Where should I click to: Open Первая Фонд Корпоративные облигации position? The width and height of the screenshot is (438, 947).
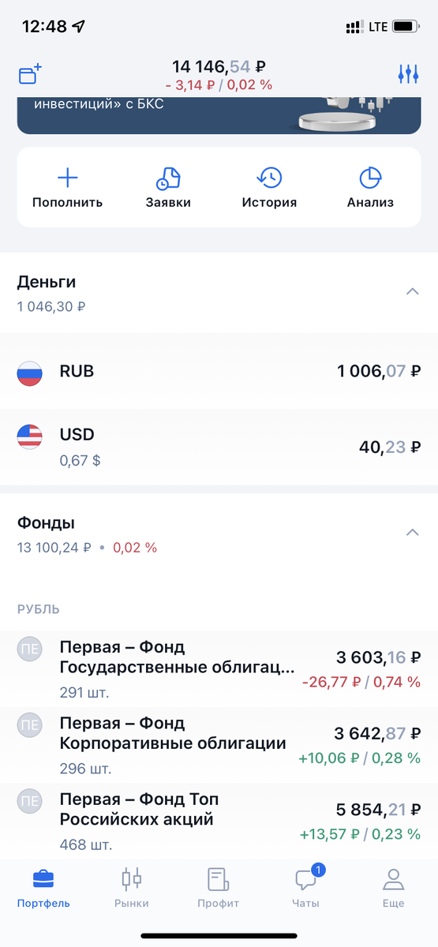point(219,746)
